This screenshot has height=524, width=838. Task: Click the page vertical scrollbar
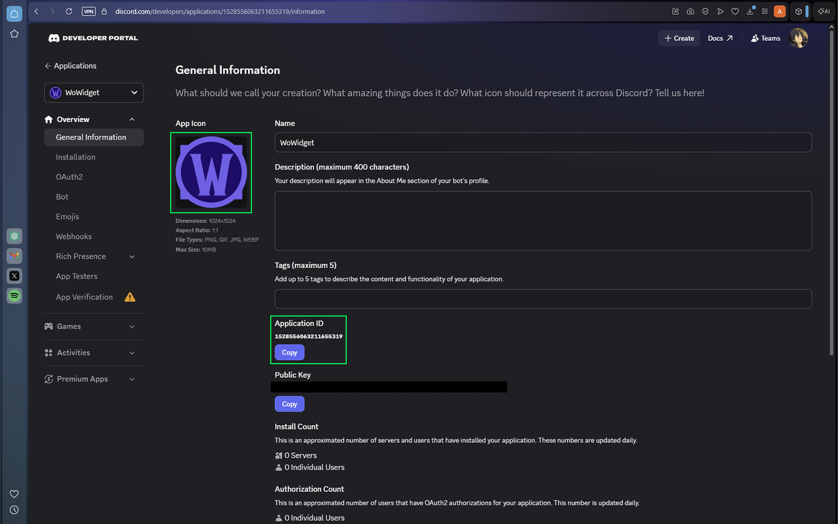tap(831, 193)
